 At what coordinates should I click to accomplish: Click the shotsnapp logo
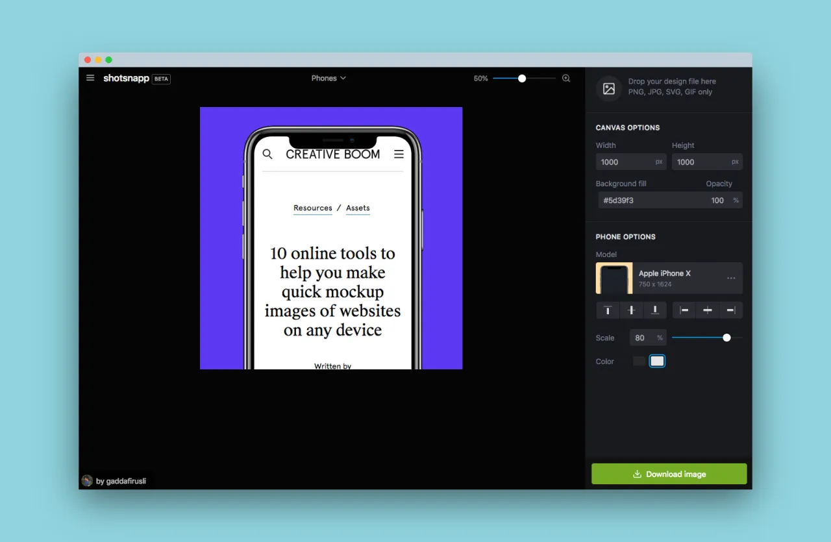[x=126, y=79]
